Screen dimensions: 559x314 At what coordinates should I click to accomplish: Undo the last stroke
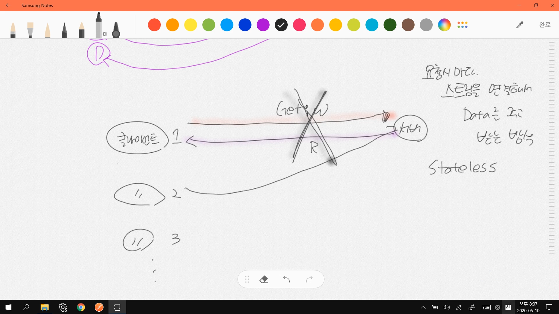point(286,279)
